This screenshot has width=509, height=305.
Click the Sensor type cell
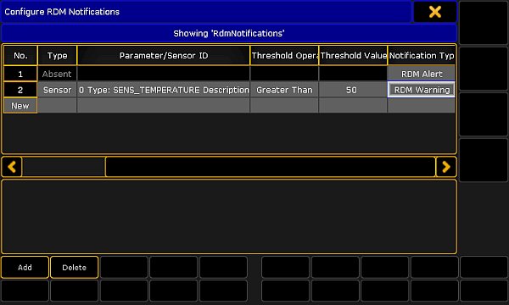[57, 90]
